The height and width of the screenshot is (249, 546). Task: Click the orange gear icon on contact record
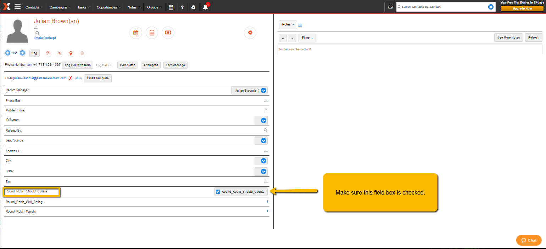point(250,33)
